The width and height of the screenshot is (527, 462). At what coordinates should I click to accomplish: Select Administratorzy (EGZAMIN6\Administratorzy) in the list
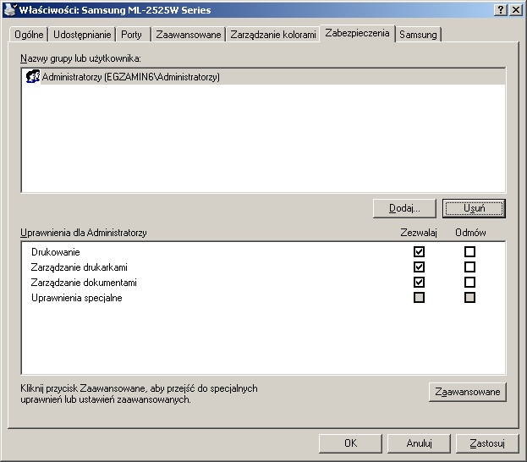[263, 77]
